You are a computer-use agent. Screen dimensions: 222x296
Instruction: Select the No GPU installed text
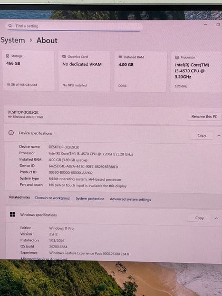[x=75, y=85]
